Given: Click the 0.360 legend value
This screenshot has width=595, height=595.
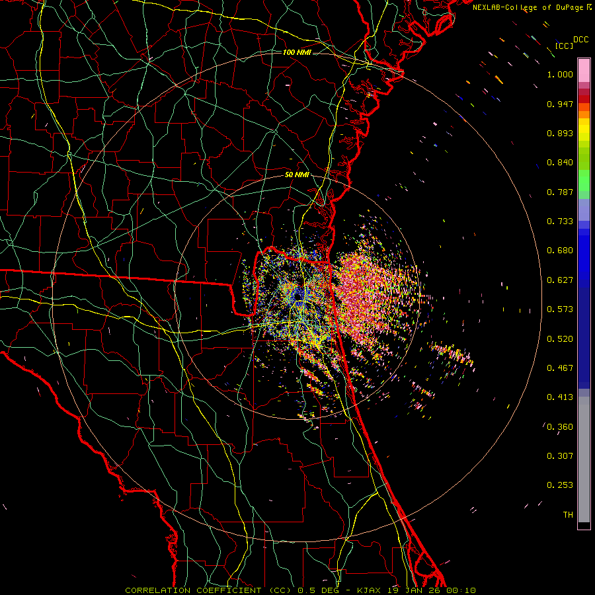Looking at the screenshot, I should click(560, 427).
